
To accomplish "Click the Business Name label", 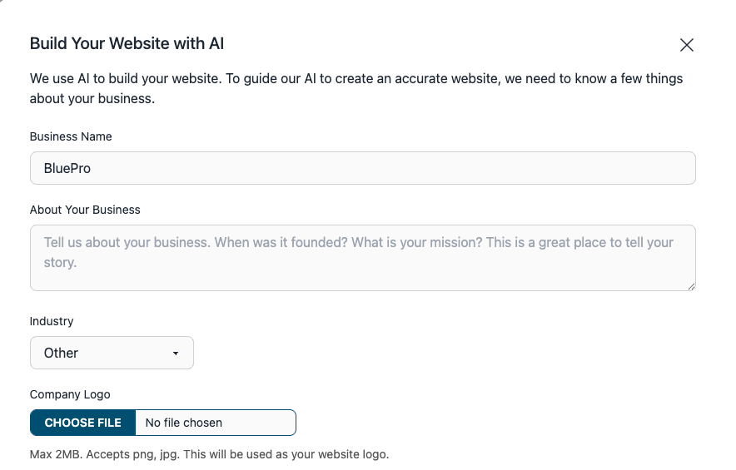I will 71,136.
